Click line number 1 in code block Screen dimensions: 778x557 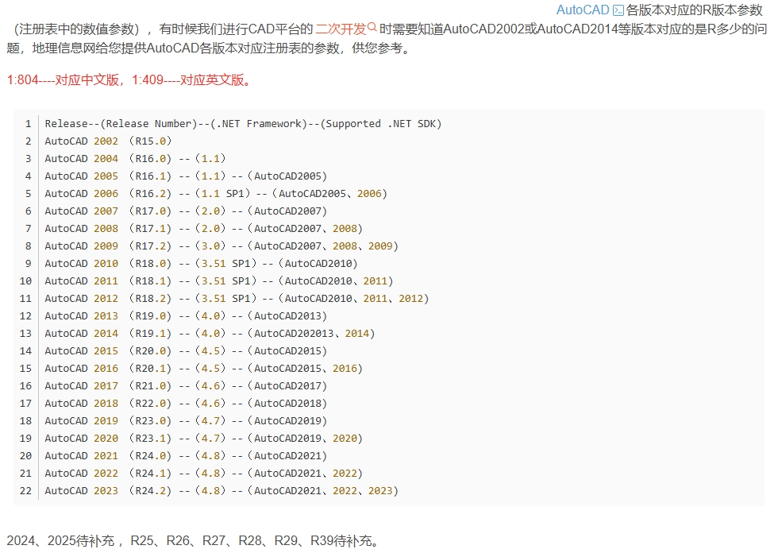tap(28, 124)
